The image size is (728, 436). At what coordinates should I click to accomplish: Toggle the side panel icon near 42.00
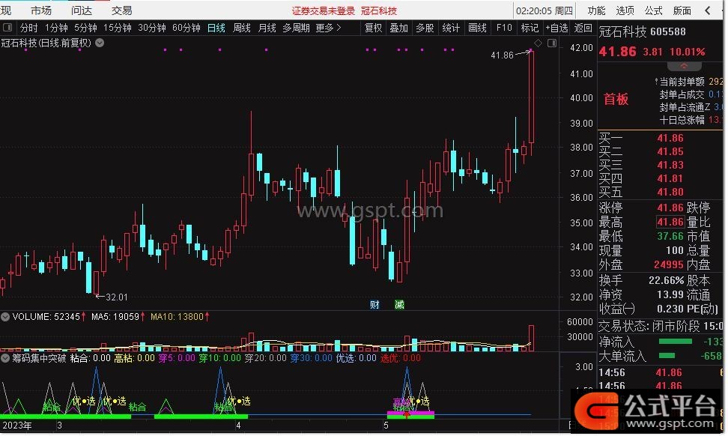pos(552,43)
